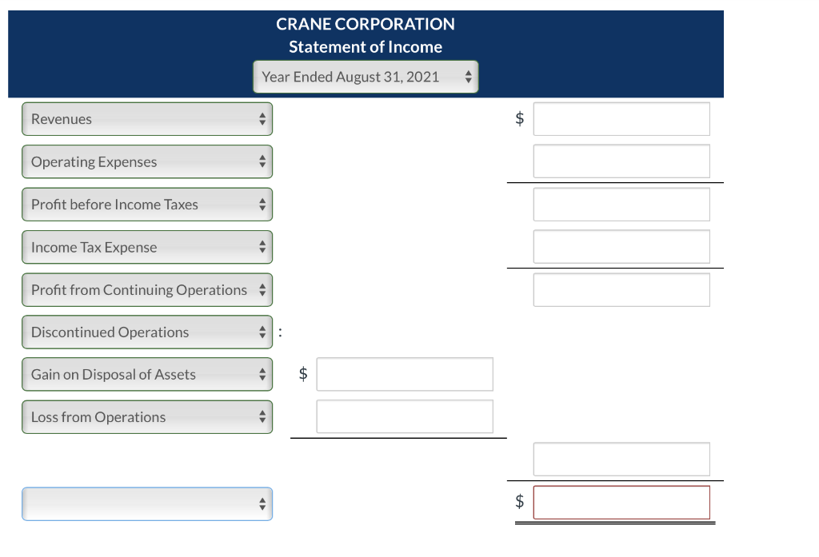The height and width of the screenshot is (557, 819).
Task: Click the red-outlined total amount field
Action: 621,502
